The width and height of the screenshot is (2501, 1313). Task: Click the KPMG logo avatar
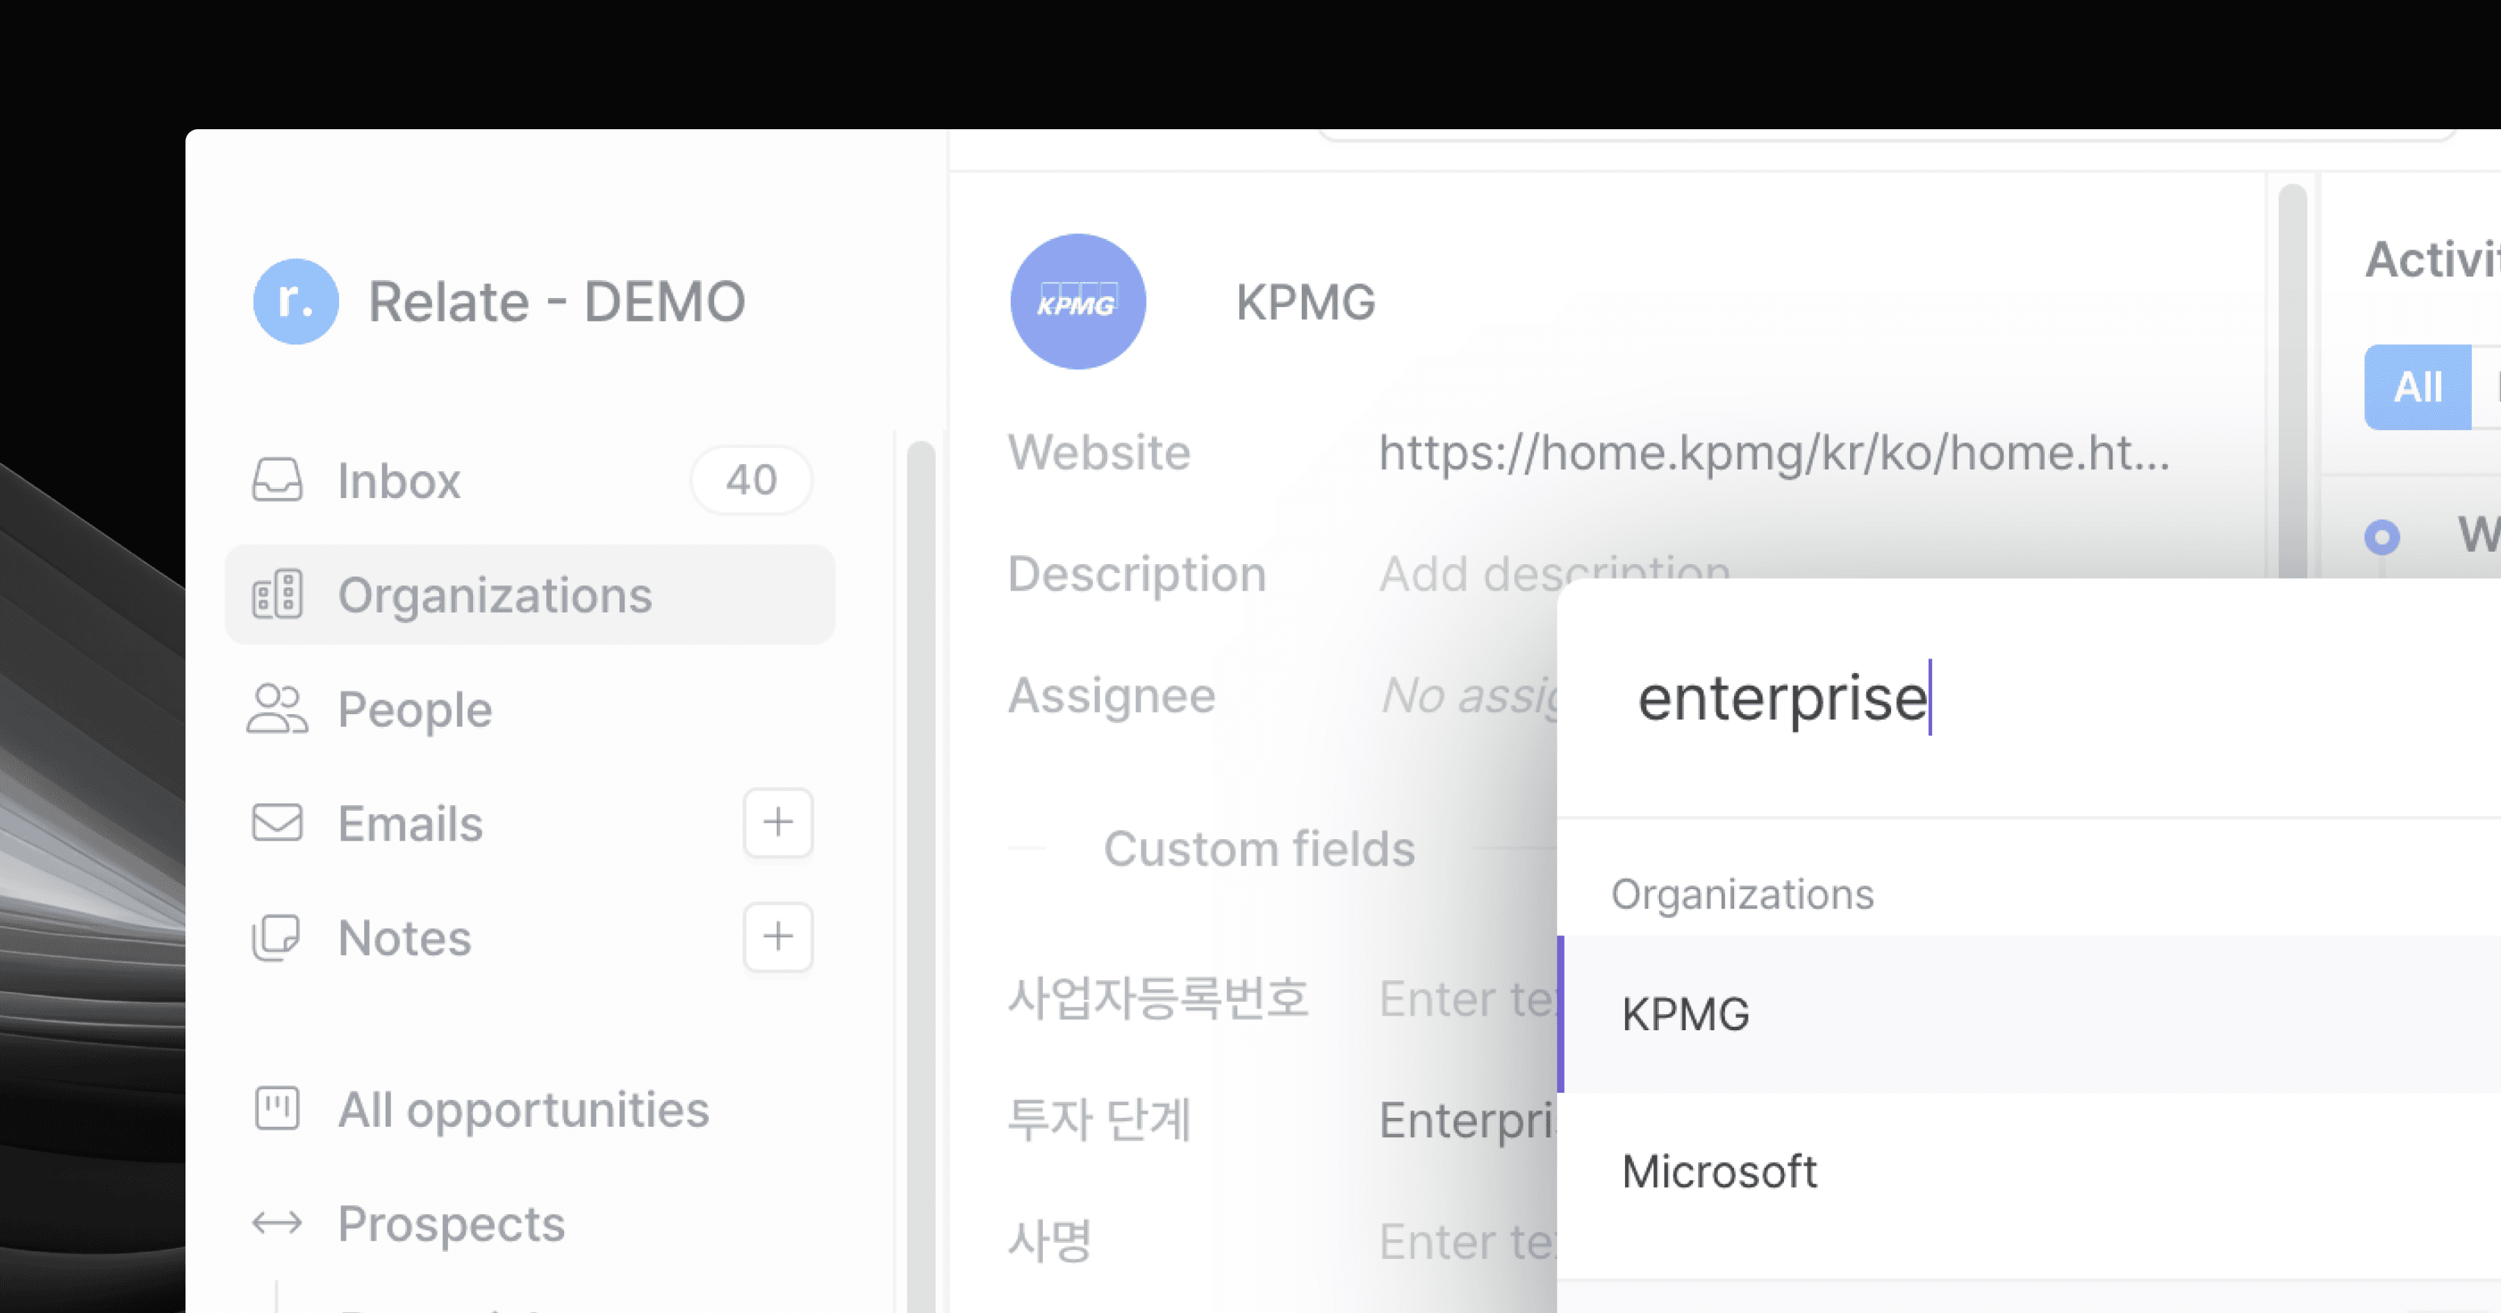[1078, 301]
